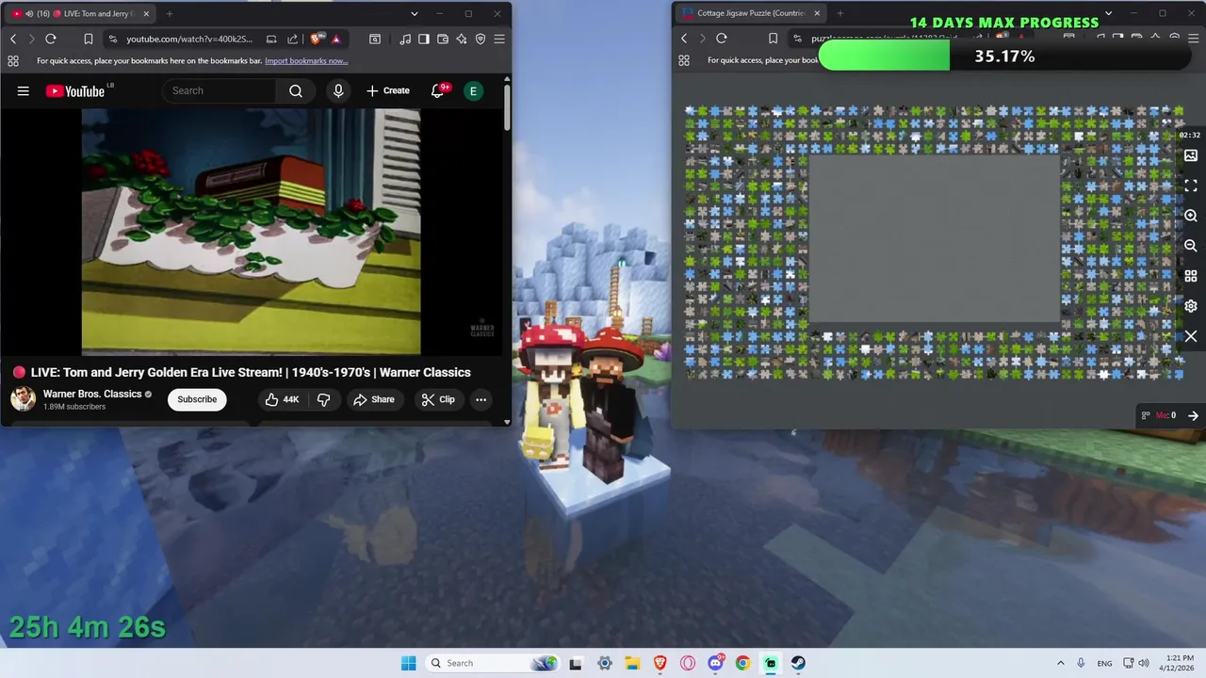Open Brave main menu in puzzle window

point(1193,39)
